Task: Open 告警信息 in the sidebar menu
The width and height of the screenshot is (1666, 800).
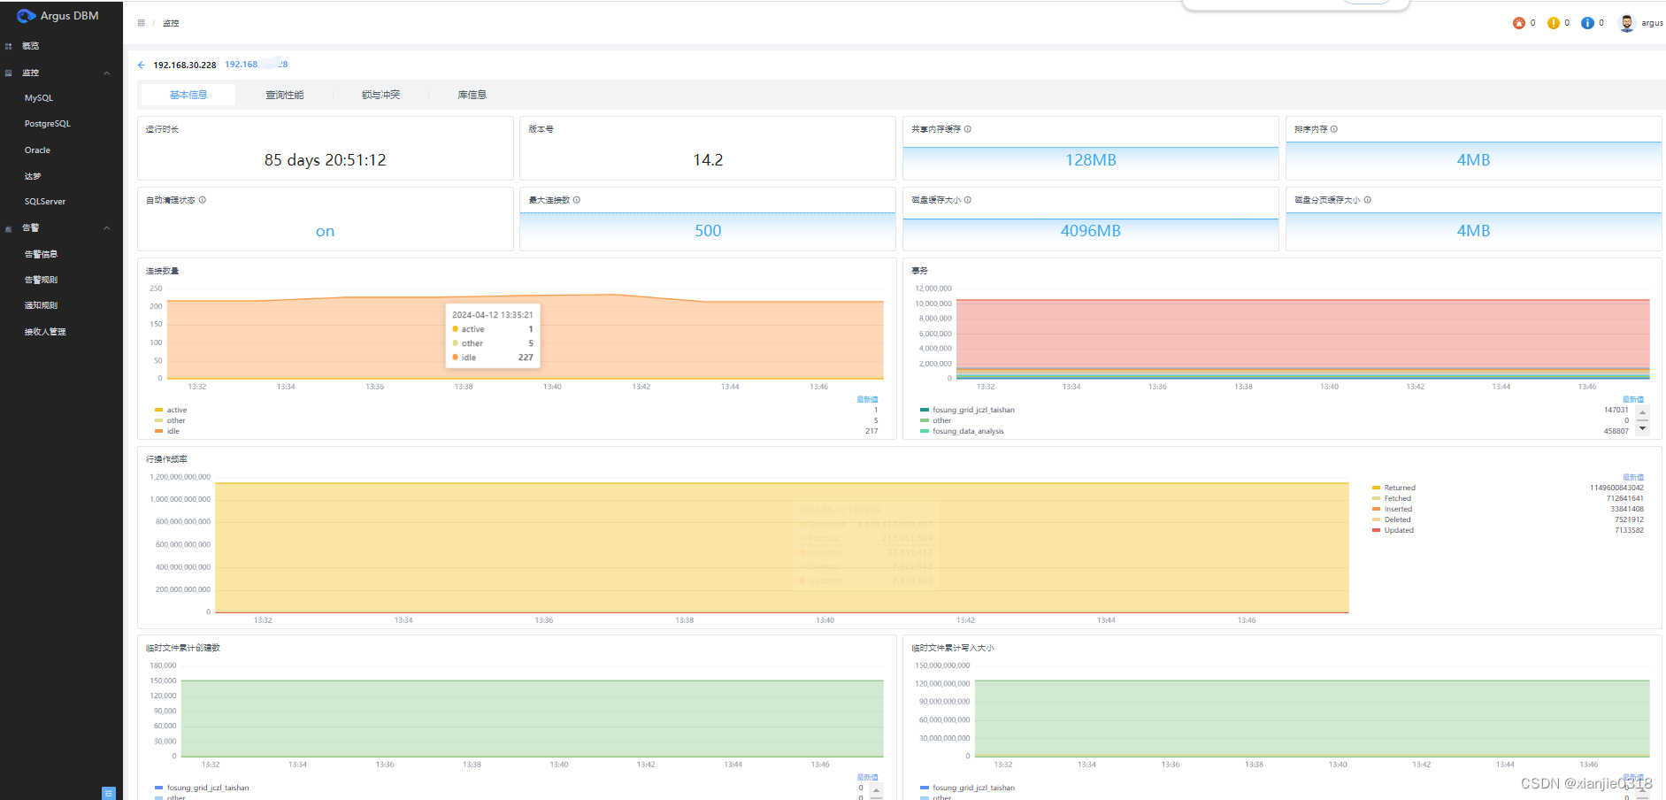Action: (41, 254)
